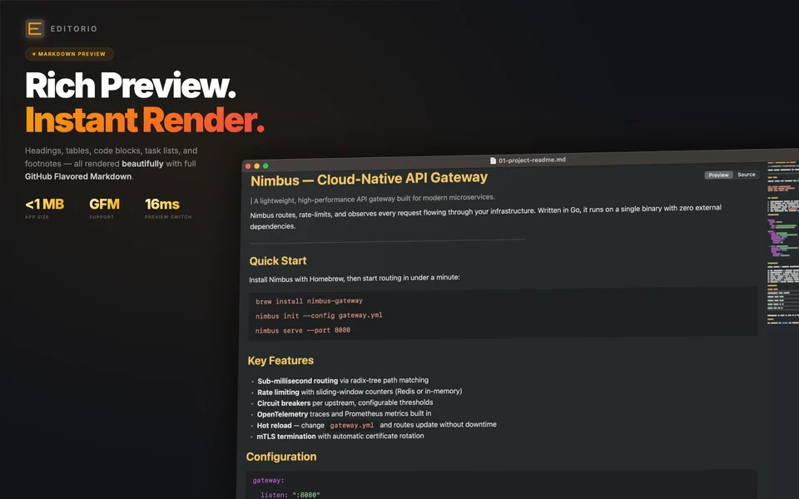Close the window with the red button
The height and width of the screenshot is (499, 799).
(248, 166)
